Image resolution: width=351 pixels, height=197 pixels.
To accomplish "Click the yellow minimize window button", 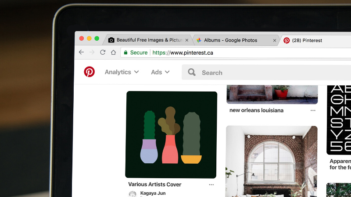I will click(x=89, y=39).
